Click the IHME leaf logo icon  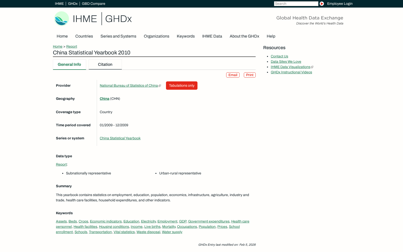[x=61, y=19]
